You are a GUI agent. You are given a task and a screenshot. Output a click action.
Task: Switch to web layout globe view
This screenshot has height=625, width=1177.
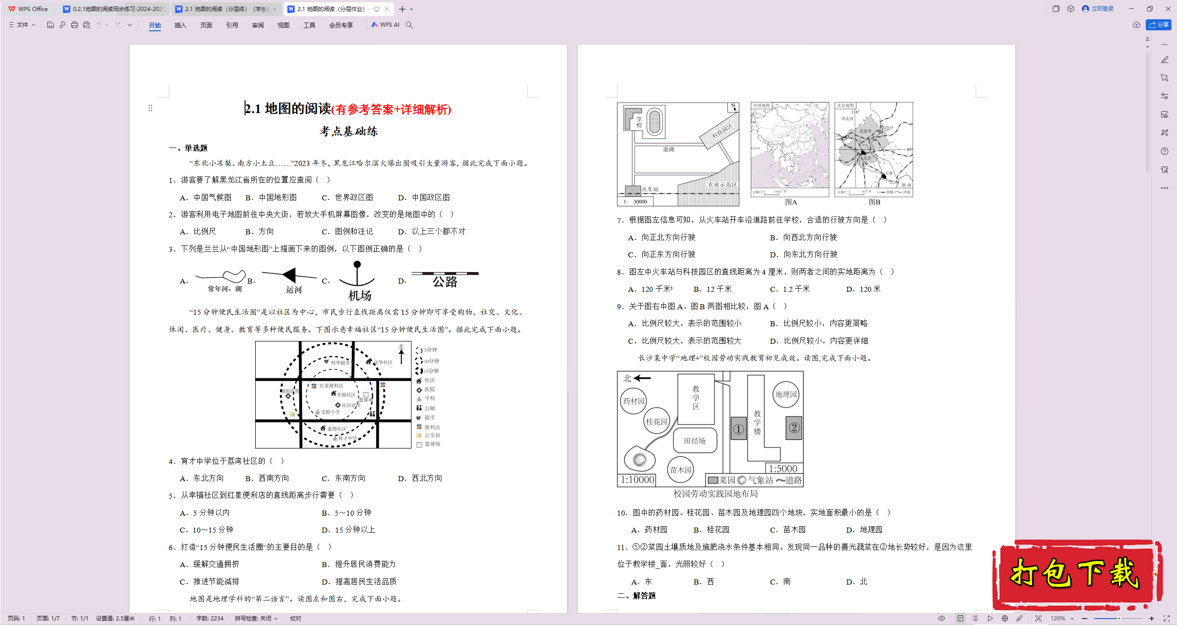(x=1005, y=619)
